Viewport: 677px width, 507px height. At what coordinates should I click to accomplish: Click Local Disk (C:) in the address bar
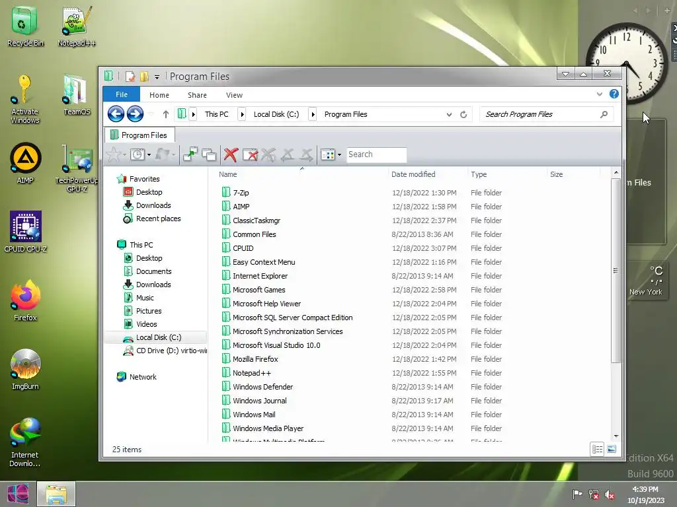click(x=276, y=114)
